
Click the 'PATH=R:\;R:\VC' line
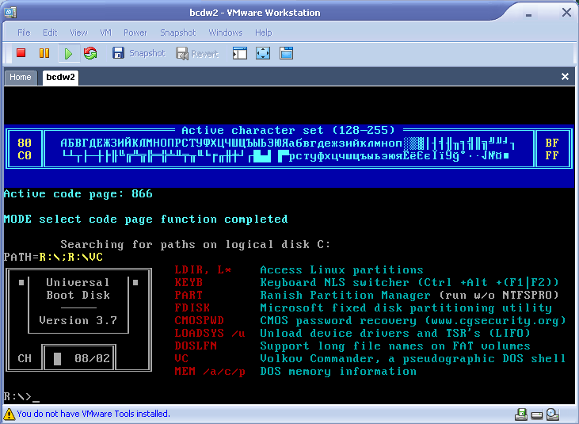click(53, 257)
